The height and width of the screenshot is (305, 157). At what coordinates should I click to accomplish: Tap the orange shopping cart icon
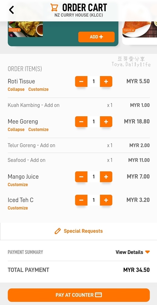(x=54, y=8)
